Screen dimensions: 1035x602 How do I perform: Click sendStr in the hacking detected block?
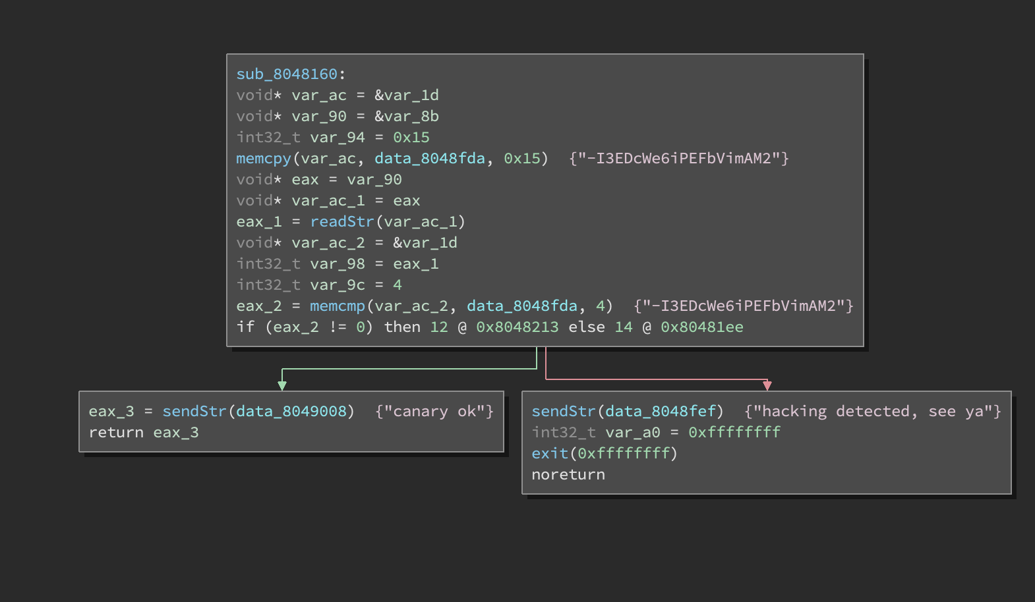(564, 412)
